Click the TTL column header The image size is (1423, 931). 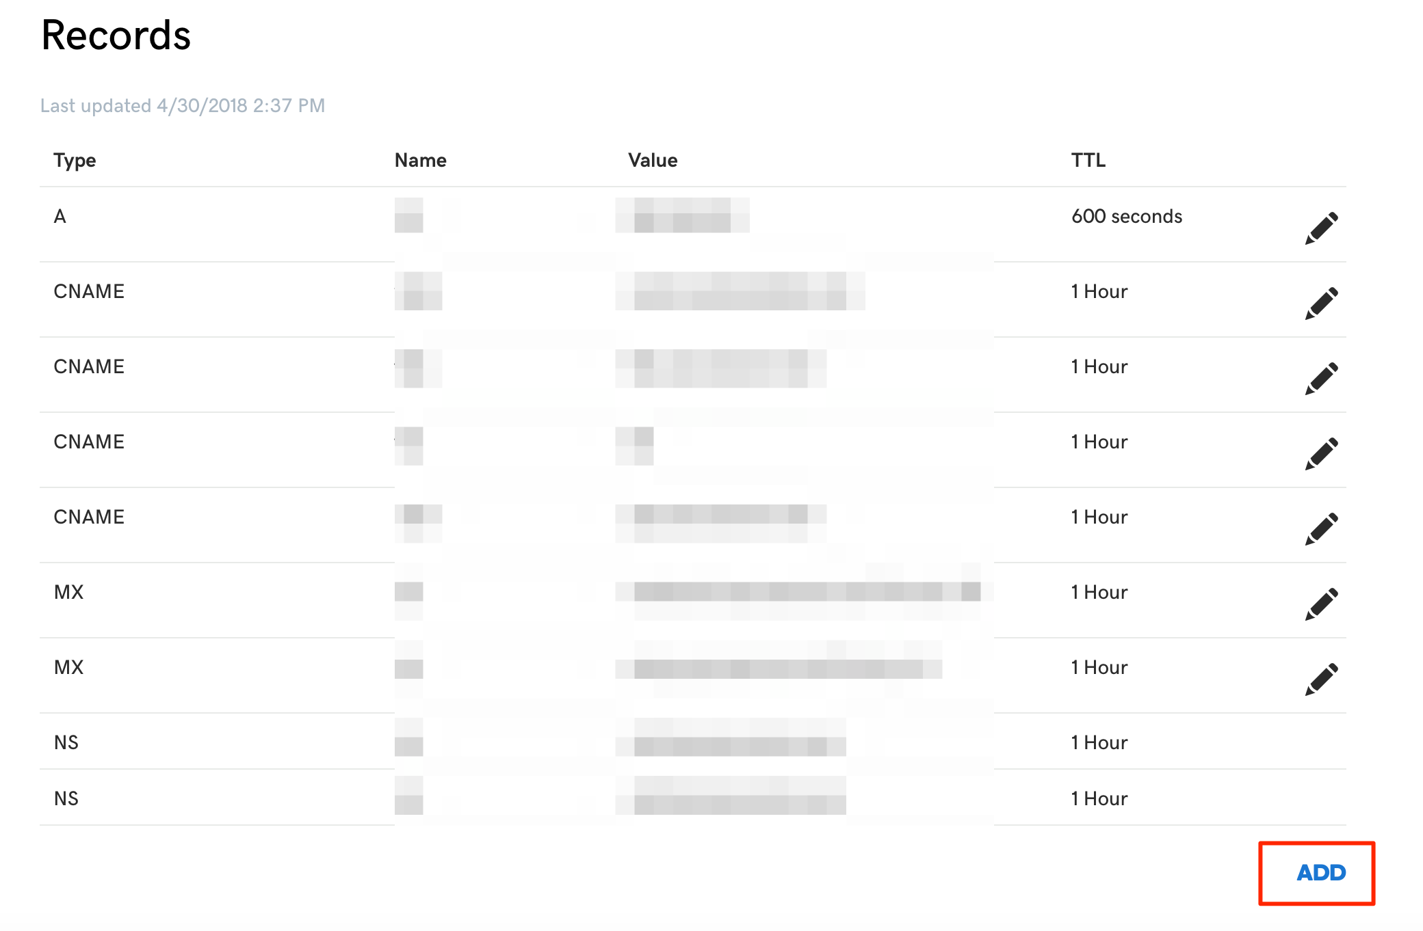point(1088,160)
